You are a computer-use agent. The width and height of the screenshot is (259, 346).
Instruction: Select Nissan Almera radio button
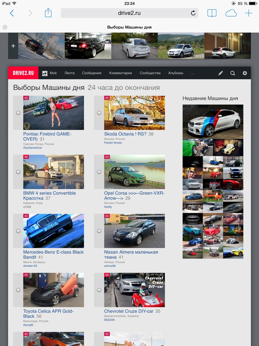pos(99,231)
